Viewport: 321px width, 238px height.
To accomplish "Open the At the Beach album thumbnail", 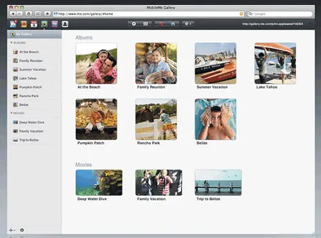I will 96,64.
